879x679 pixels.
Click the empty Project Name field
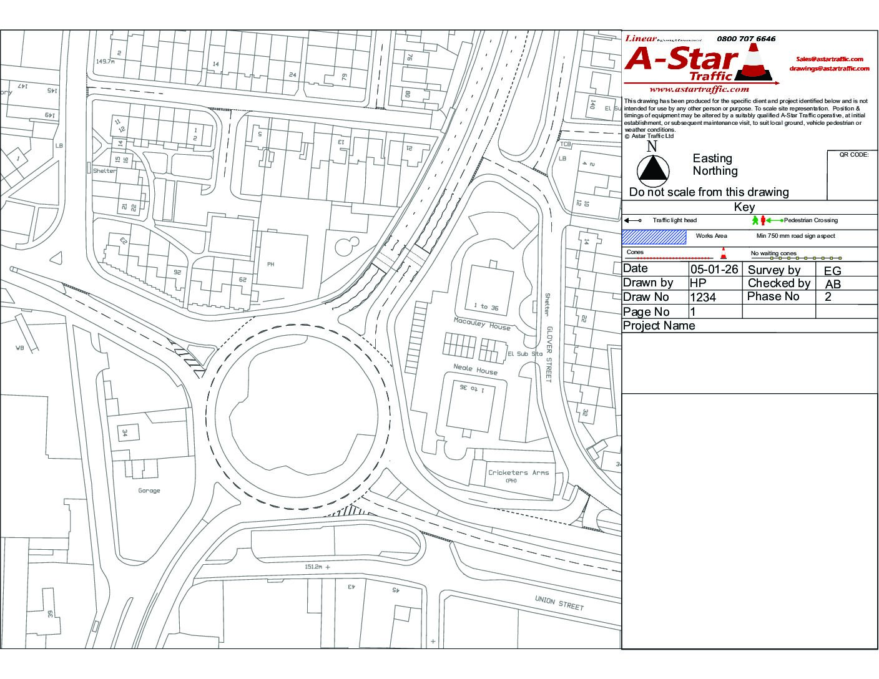750,363
